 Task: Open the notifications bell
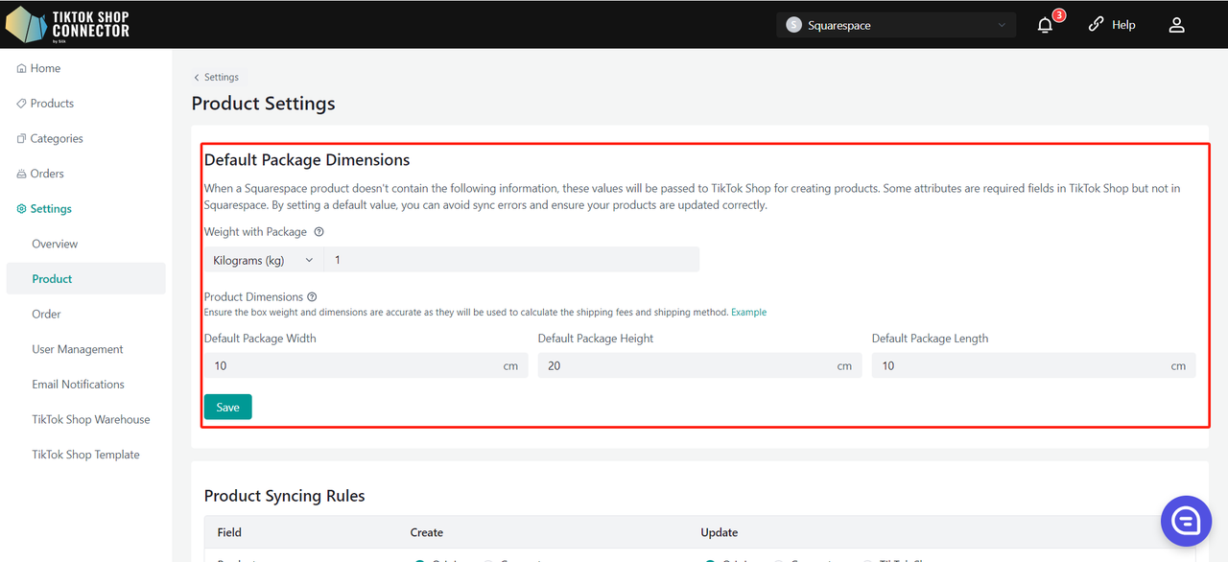(x=1046, y=25)
